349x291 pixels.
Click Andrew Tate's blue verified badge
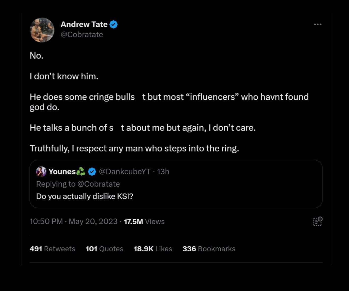click(x=114, y=24)
